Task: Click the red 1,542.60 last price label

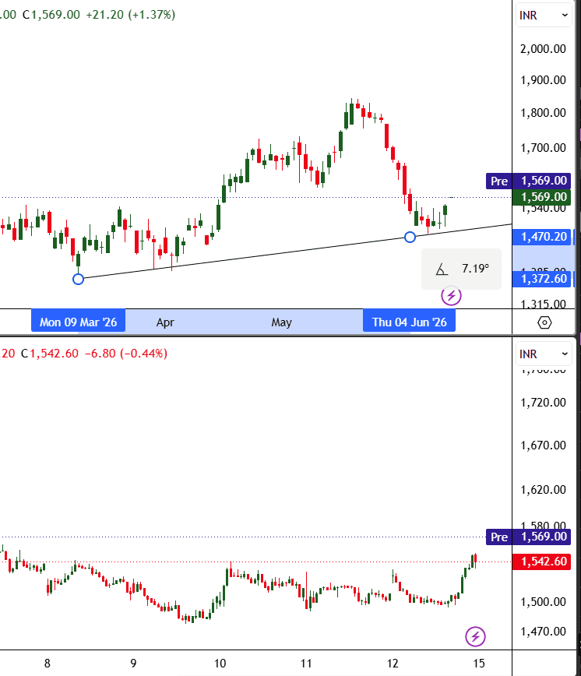Action: (x=542, y=562)
